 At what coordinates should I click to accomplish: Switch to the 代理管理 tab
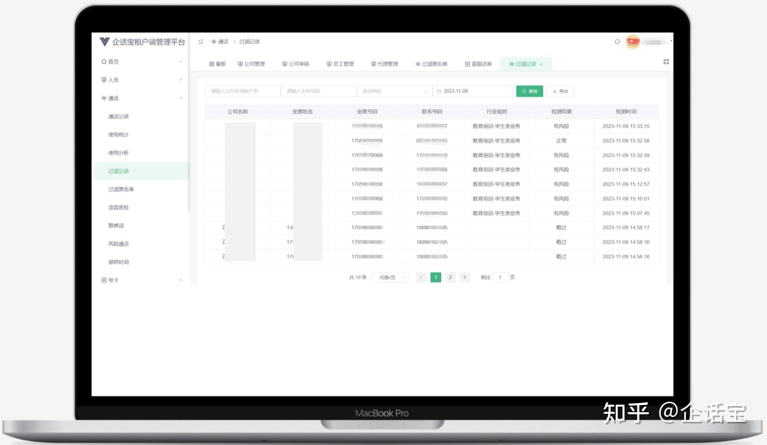385,64
